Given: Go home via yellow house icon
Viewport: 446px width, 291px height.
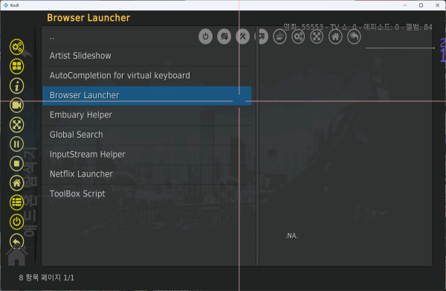Looking at the screenshot, I should coord(17,183).
